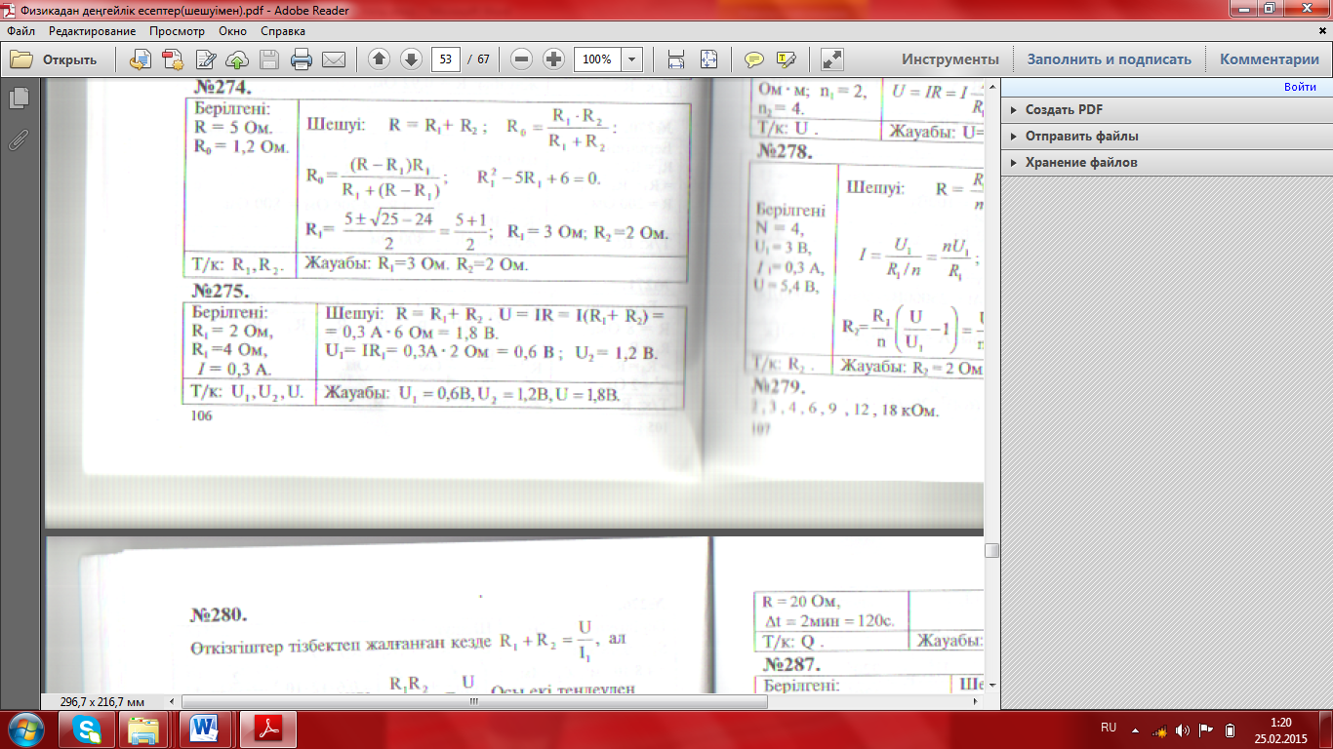Go to previous page arrow
Image resolution: width=1333 pixels, height=749 pixels.
379,59
